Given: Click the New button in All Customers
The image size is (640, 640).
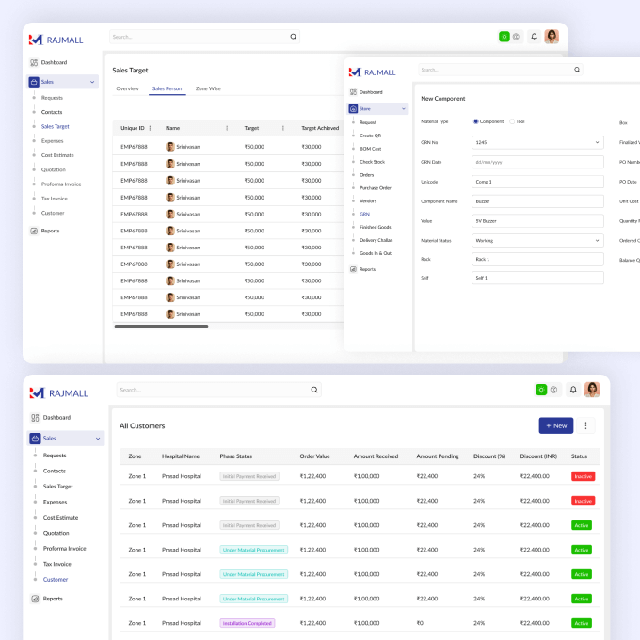Looking at the screenshot, I should pyautogui.click(x=555, y=425).
